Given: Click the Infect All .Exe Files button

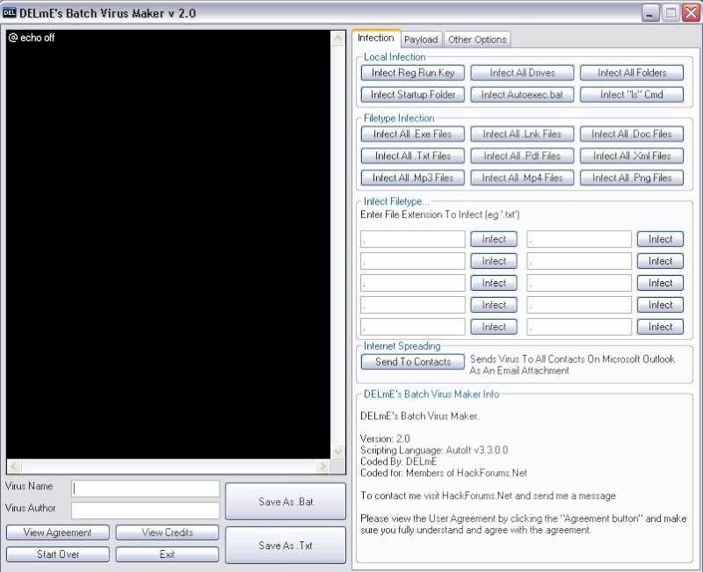Looking at the screenshot, I should tap(413, 134).
